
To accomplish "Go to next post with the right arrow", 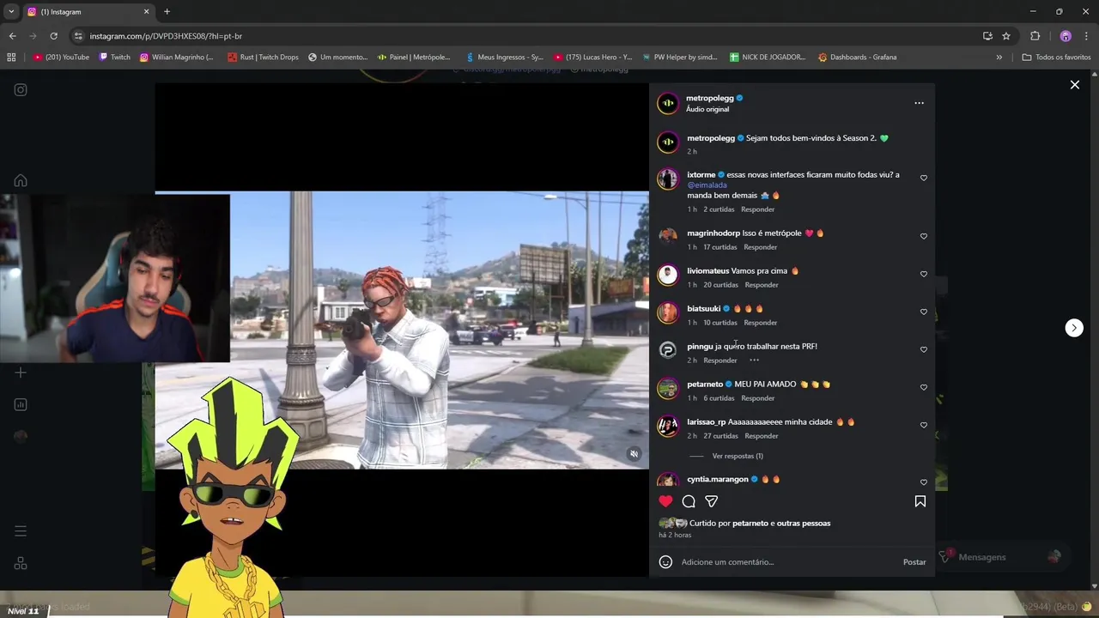I will tap(1074, 328).
